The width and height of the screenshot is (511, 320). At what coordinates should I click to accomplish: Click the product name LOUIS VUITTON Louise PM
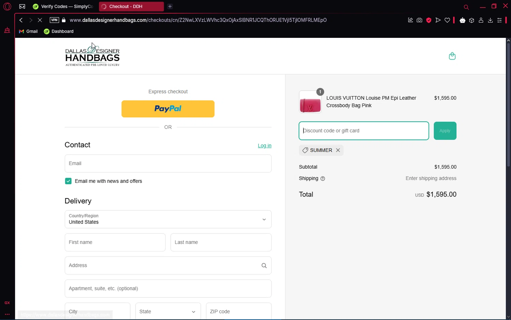pos(371,102)
